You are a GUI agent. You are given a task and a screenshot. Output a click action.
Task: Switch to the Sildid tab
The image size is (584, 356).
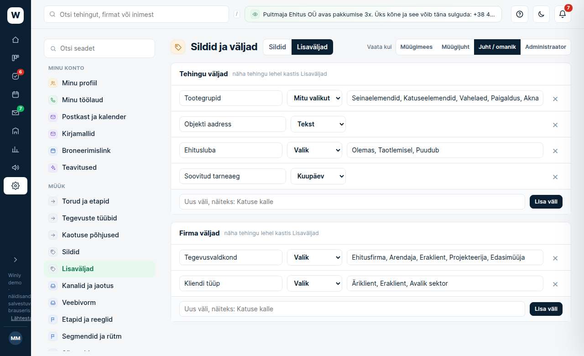pos(277,47)
